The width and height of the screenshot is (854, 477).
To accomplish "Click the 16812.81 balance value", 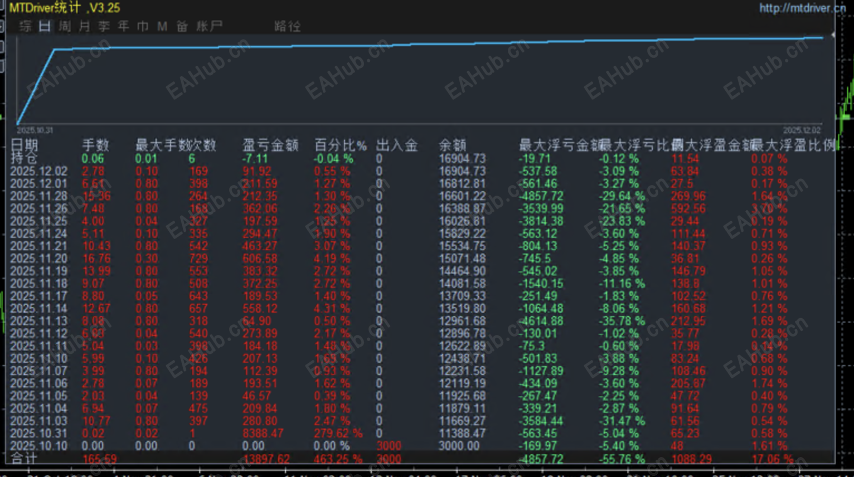I will (462, 183).
